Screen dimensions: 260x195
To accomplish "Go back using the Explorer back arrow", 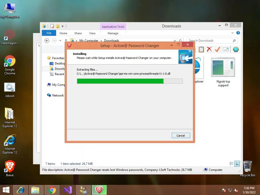I will pos(47,40).
